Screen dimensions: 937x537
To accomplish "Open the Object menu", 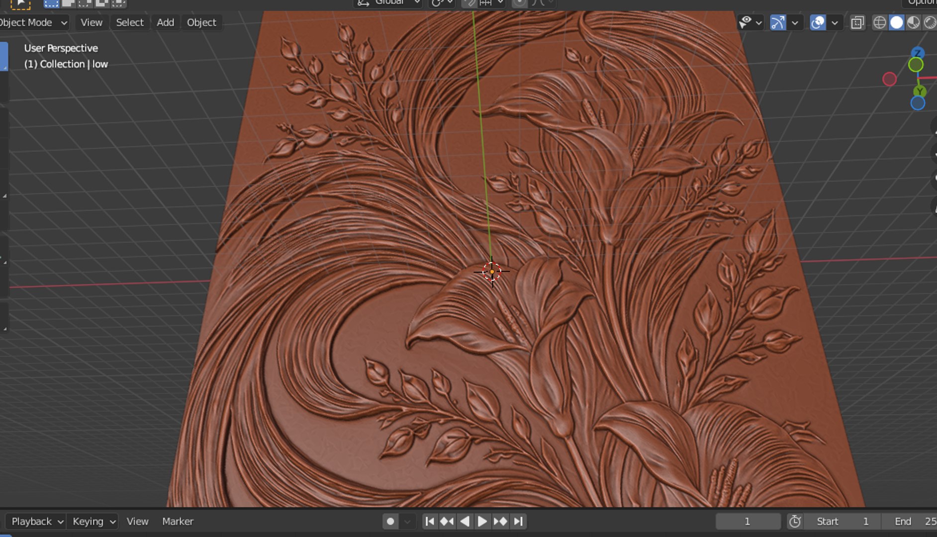I will [201, 22].
